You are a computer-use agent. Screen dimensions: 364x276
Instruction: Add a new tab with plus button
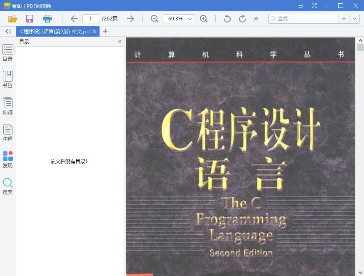(105, 31)
